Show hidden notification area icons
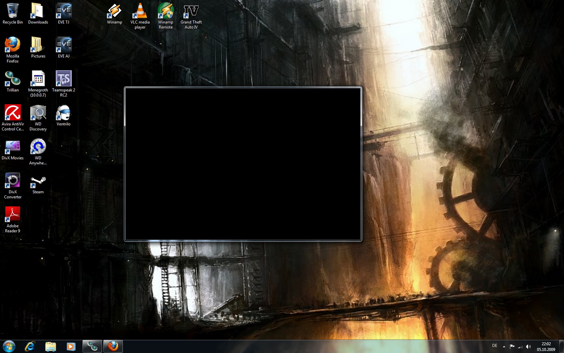The width and height of the screenshot is (564, 353). click(x=504, y=347)
